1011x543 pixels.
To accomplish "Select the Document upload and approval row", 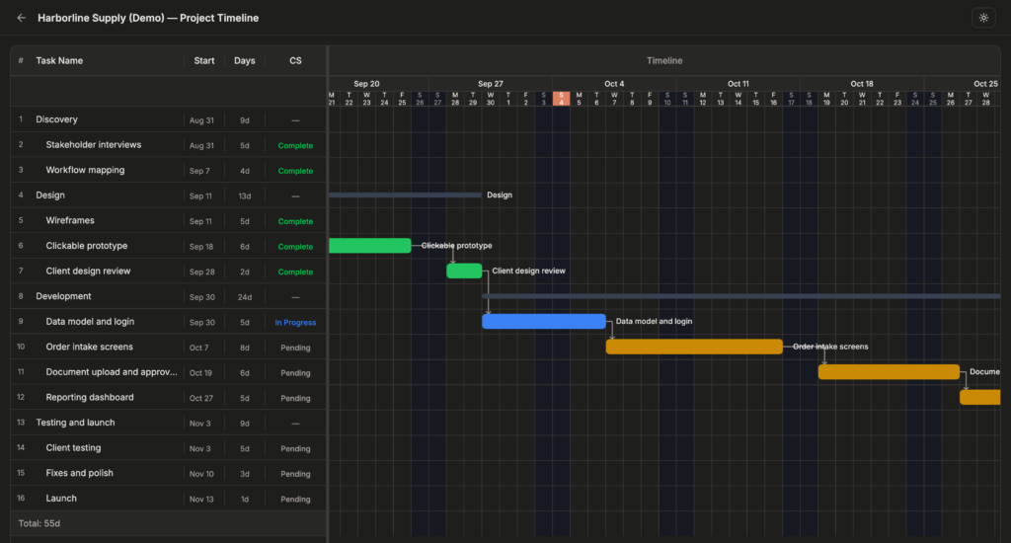I will point(168,372).
